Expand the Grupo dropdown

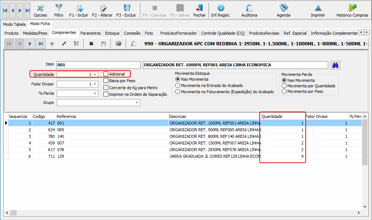coord(137,103)
